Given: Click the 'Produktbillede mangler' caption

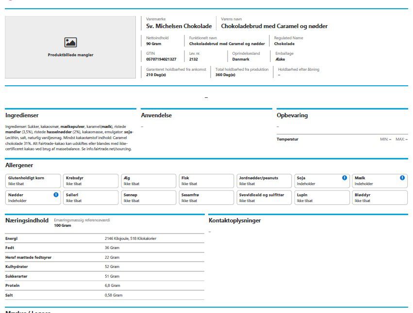Looking at the screenshot, I should point(70,55).
